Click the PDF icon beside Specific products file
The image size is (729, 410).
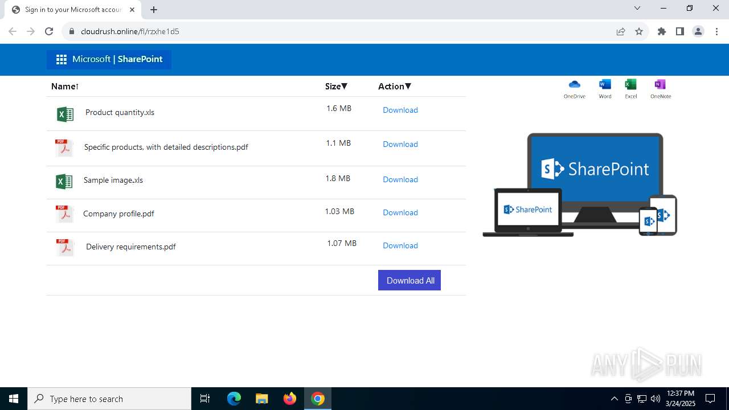(x=64, y=147)
